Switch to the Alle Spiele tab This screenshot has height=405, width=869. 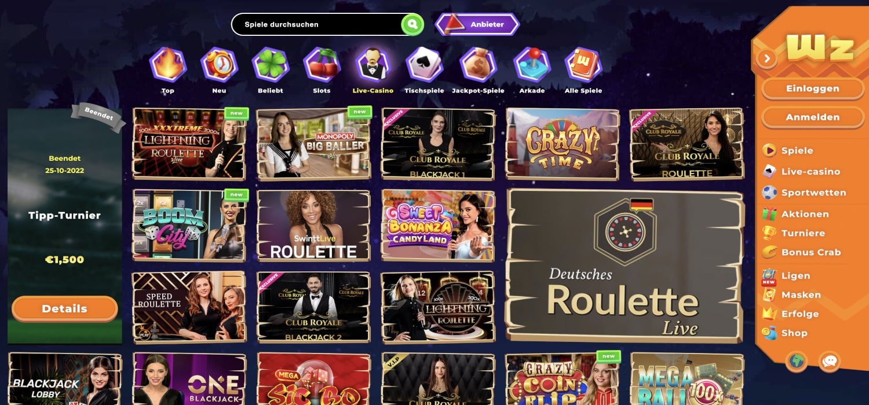point(583,70)
